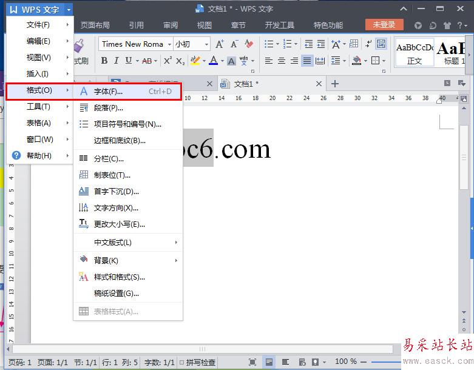Viewport: 474px width, 370px height.
Task: Increase paragraph indent
Action: coord(320,44)
